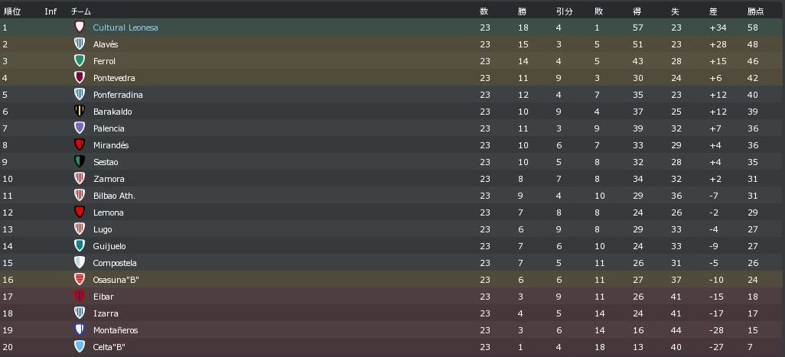Open the Ponferradina team page
This screenshot has width=785, height=357.
pyautogui.click(x=118, y=95)
